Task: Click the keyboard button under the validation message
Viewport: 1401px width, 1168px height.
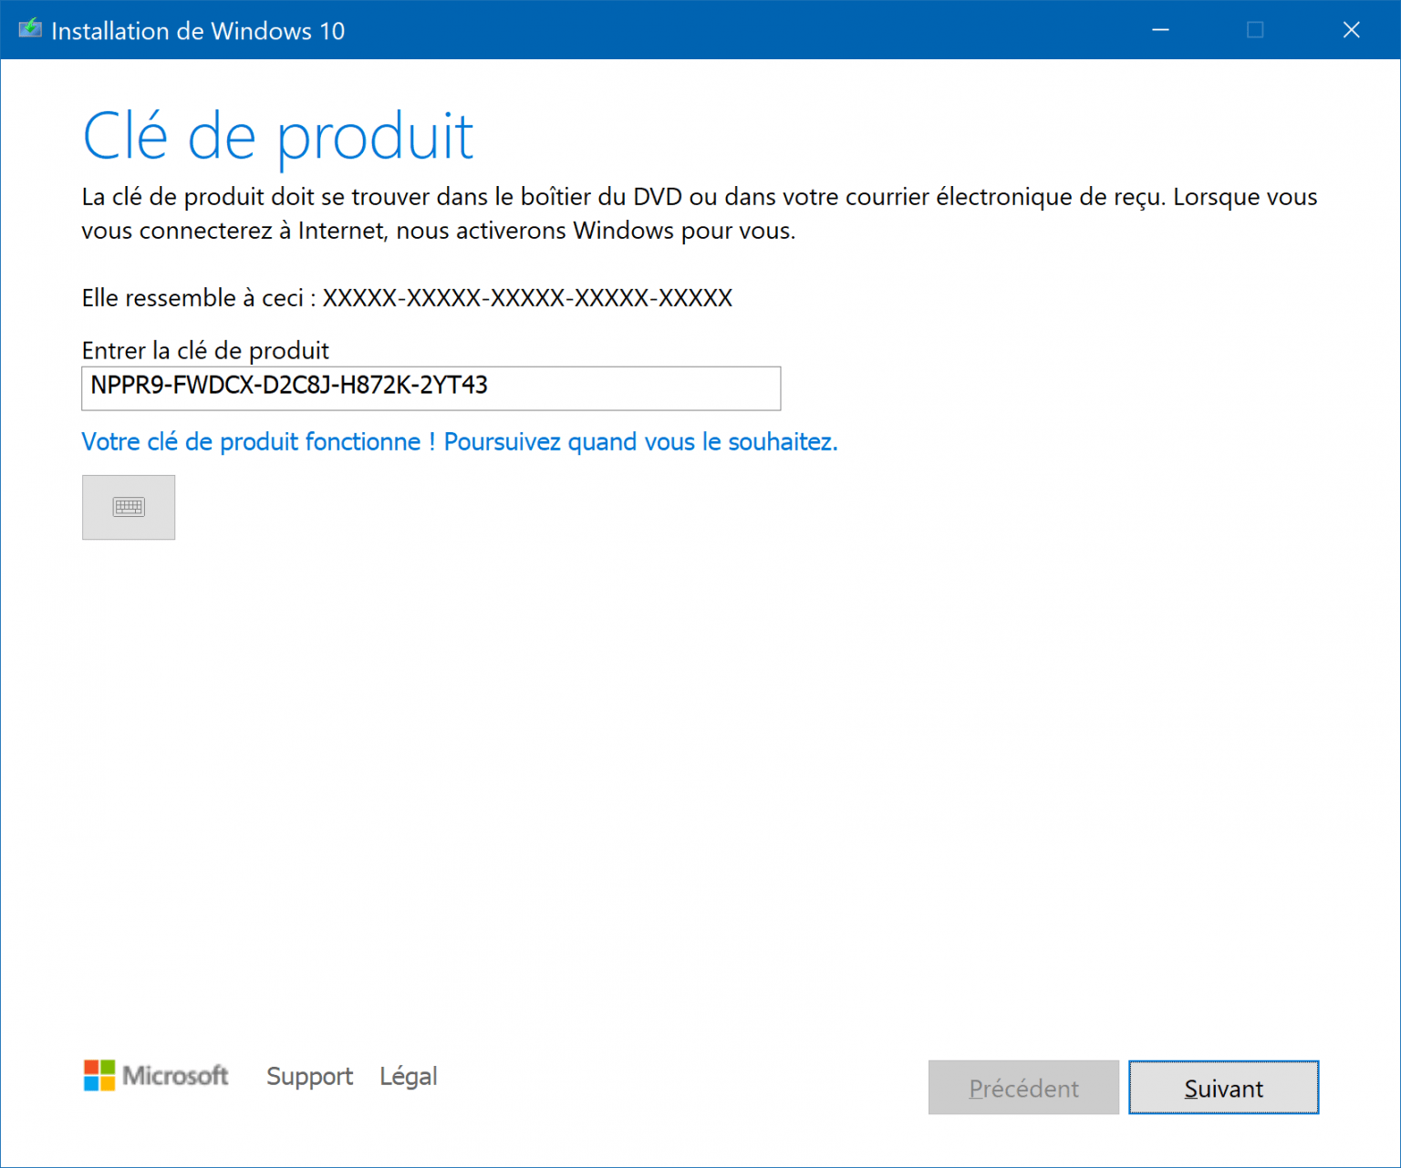Action: 128,507
